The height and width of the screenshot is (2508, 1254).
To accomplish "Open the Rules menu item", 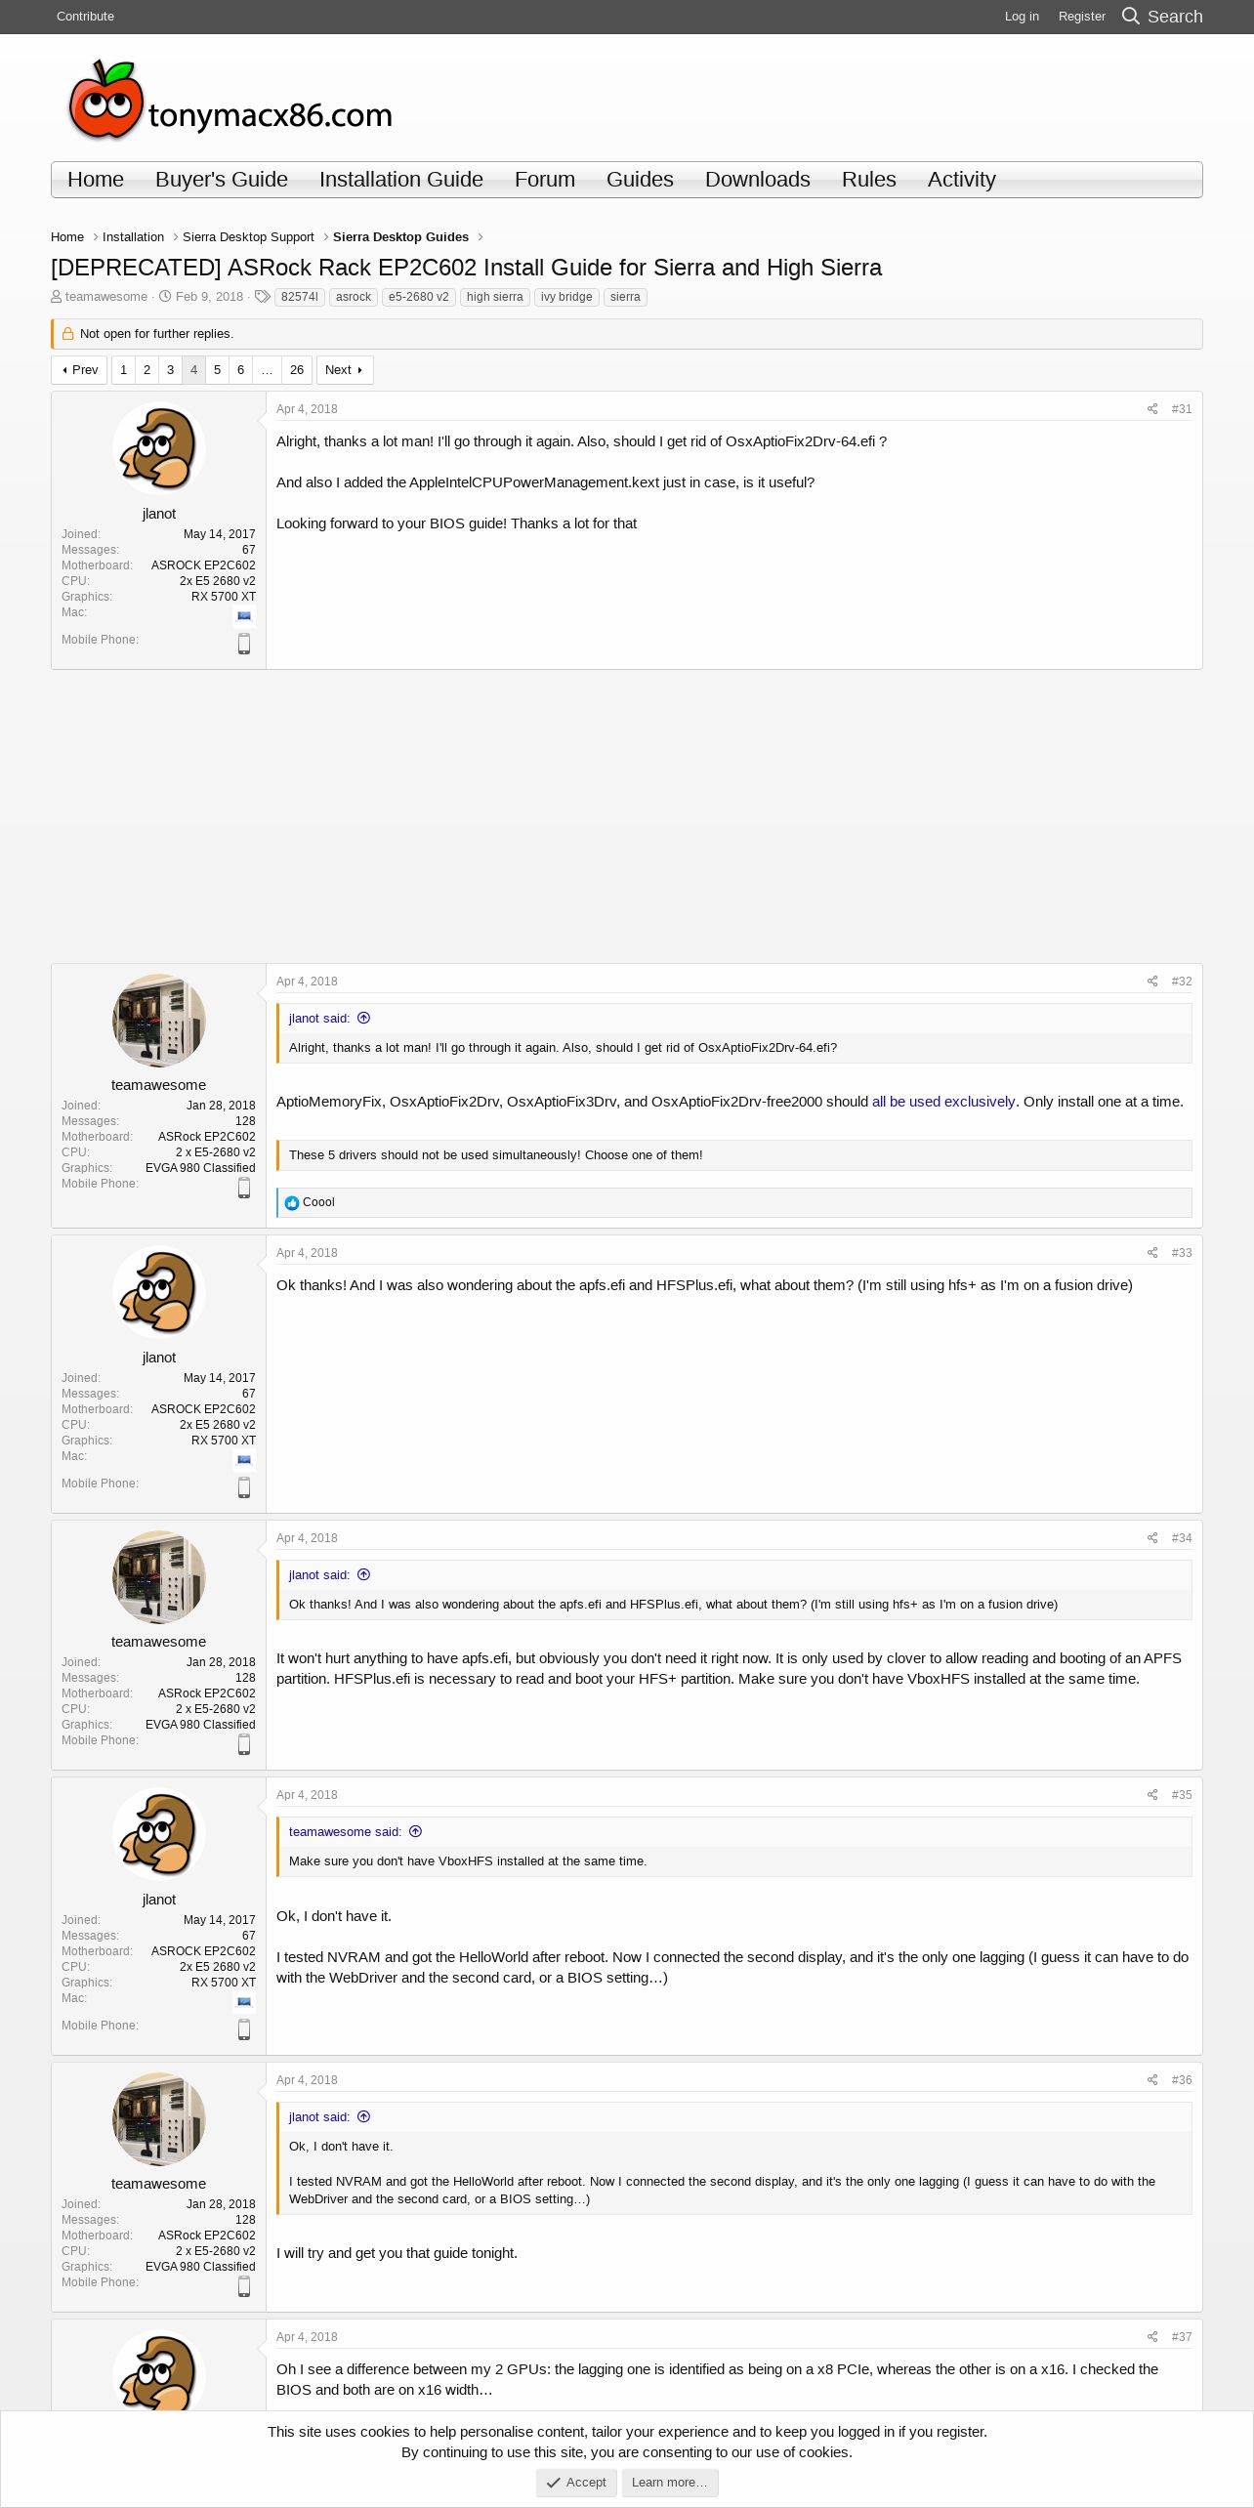I will [869, 180].
